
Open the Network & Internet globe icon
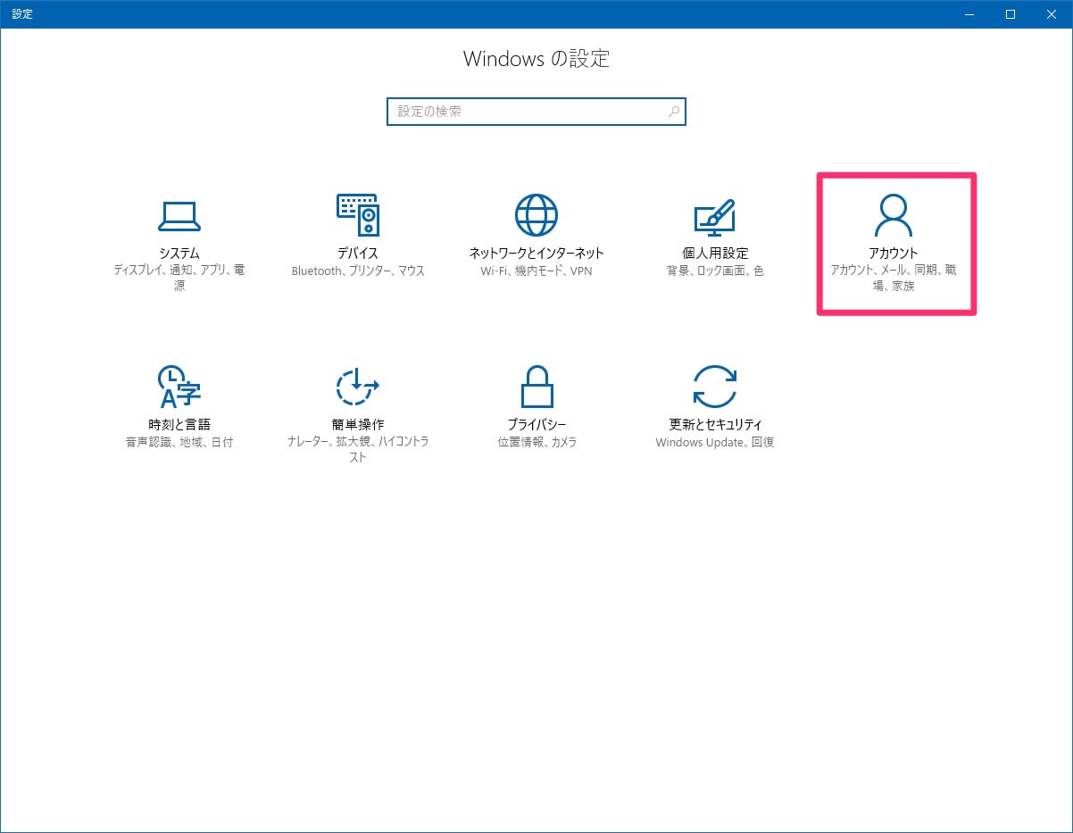pos(536,214)
